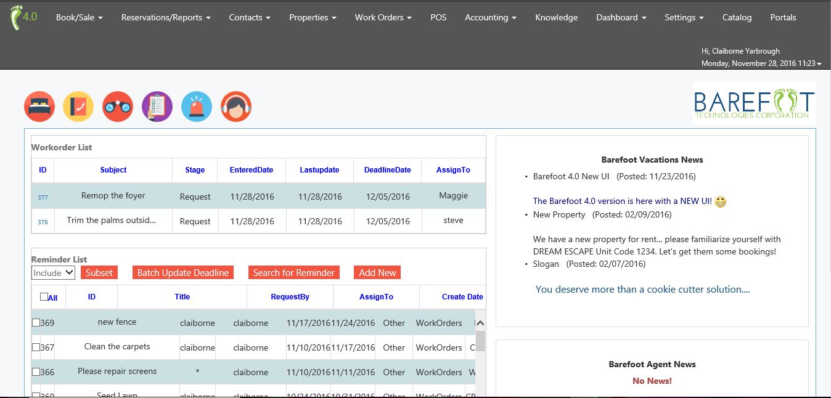Image resolution: width=831 pixels, height=398 pixels.
Task: Sort the Reminder List by AssignTo
Action: point(376,297)
